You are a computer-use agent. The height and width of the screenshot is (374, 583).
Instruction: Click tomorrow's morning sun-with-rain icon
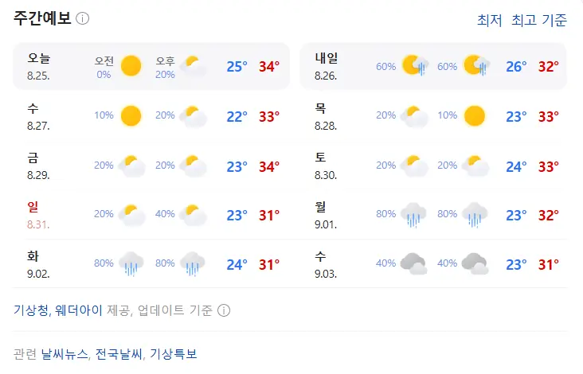(x=415, y=66)
